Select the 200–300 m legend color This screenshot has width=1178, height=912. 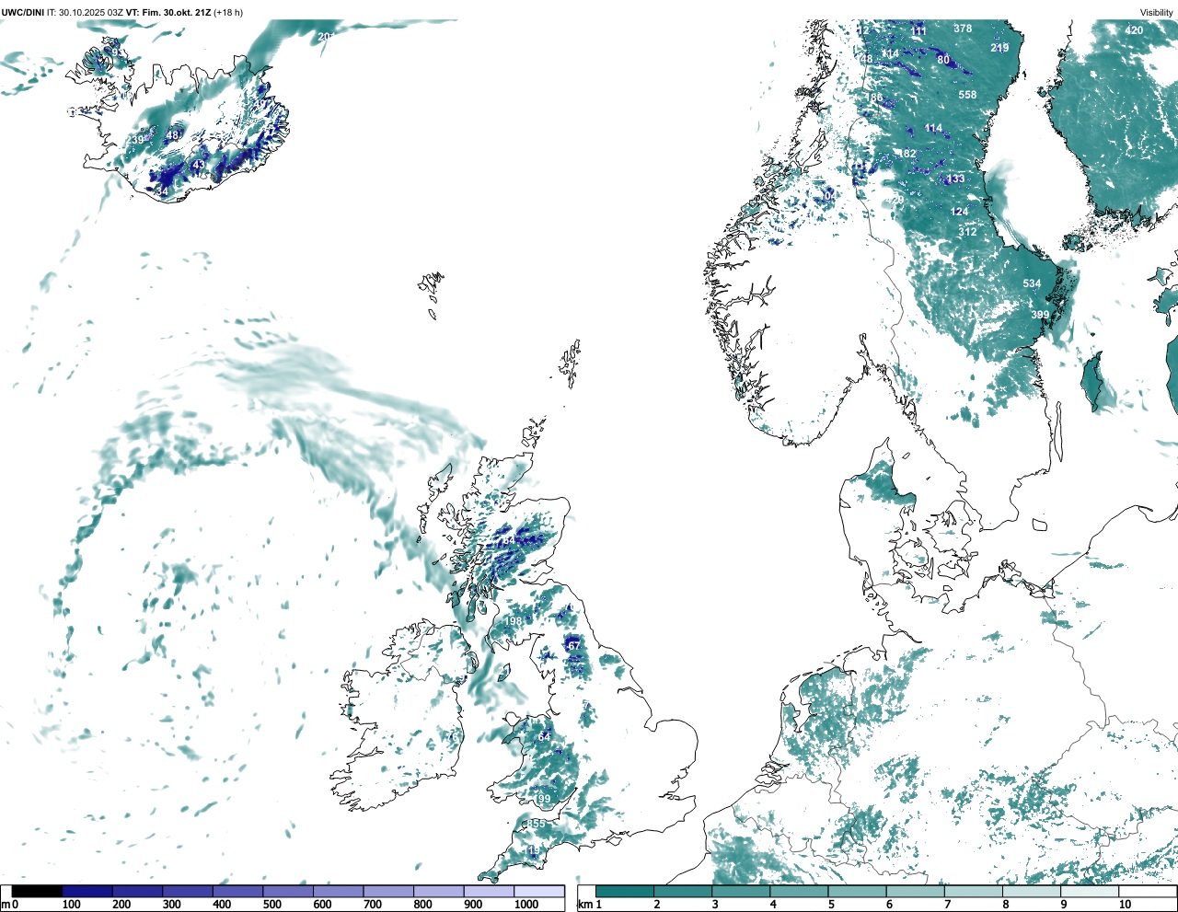tap(138, 891)
